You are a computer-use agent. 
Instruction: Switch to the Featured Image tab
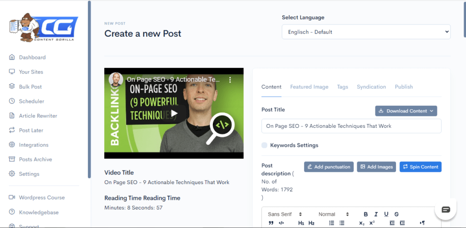tap(309, 87)
